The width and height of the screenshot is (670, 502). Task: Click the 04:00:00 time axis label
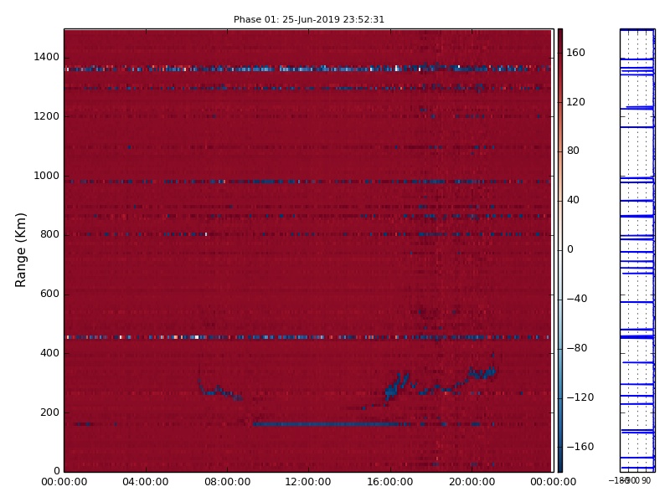(145, 482)
